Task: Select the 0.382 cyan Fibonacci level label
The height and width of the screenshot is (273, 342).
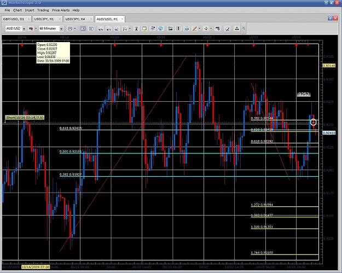Action: 71,175
